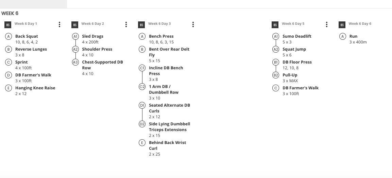Open the Run exercise on Day 6
Image resolution: width=392 pixels, height=178 pixels.
(353, 36)
